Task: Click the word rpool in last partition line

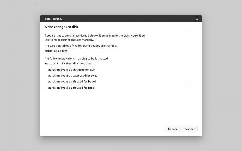Action: click(x=92, y=88)
